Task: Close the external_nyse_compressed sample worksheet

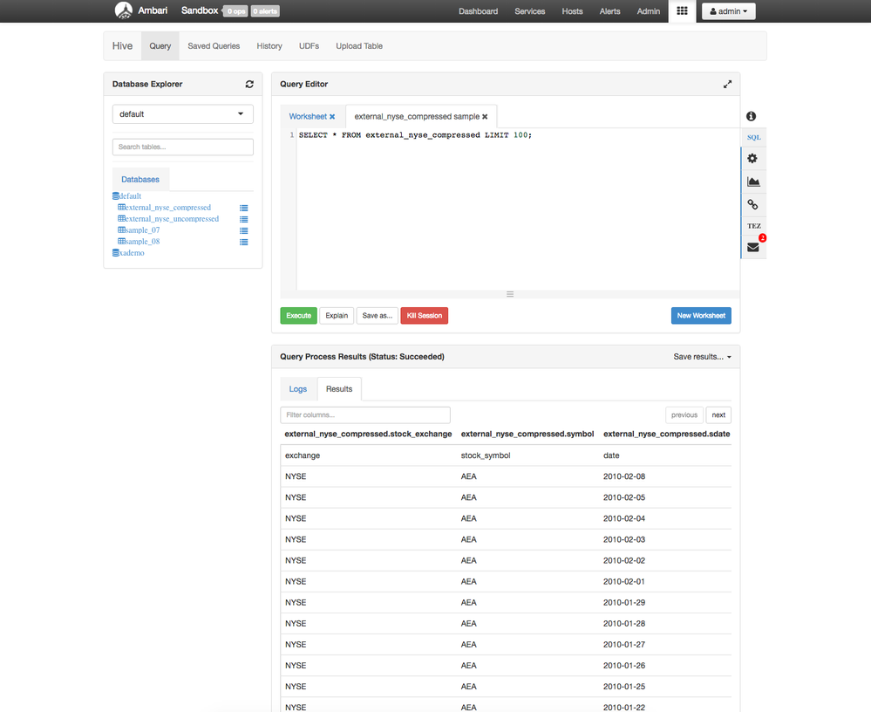Action: click(485, 115)
